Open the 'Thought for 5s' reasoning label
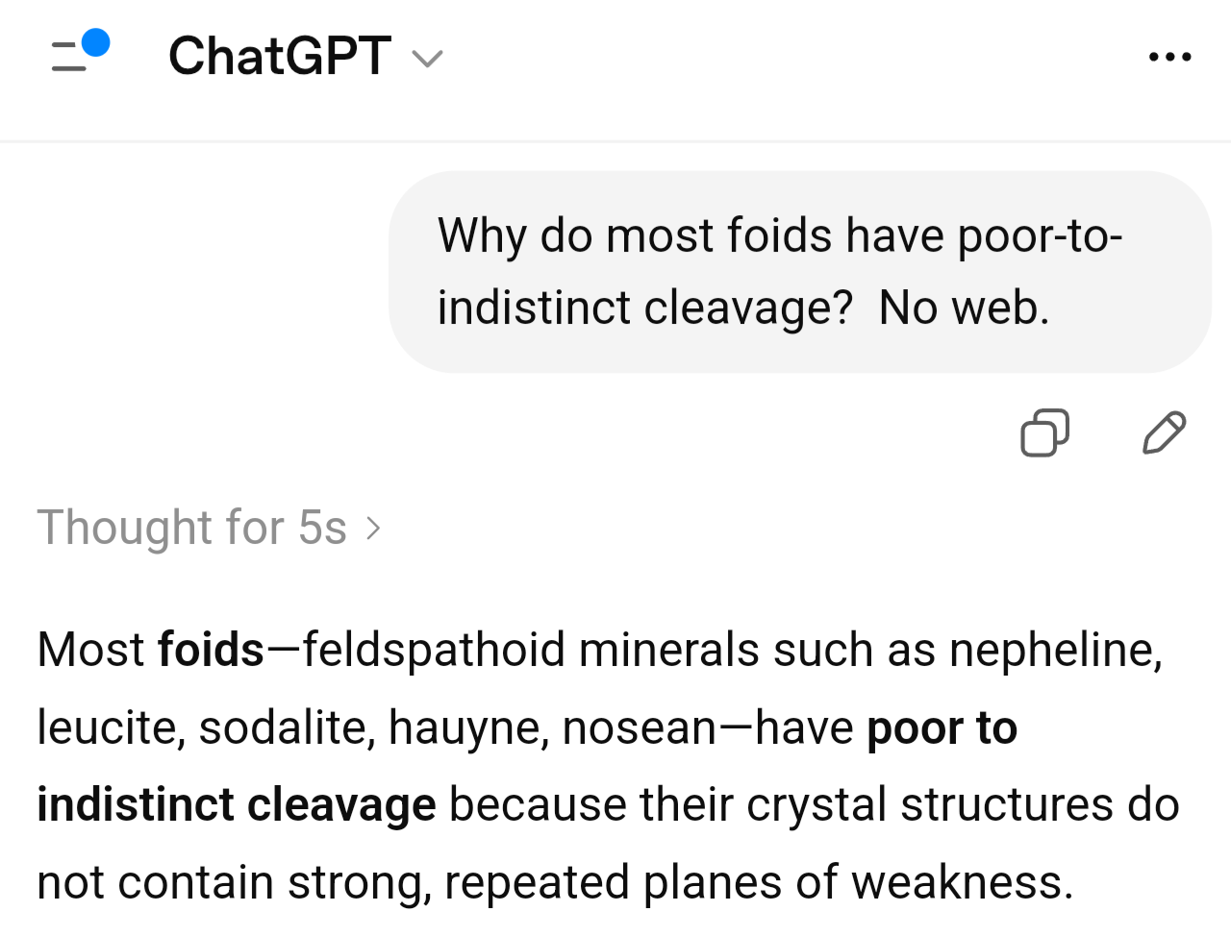 (191, 528)
